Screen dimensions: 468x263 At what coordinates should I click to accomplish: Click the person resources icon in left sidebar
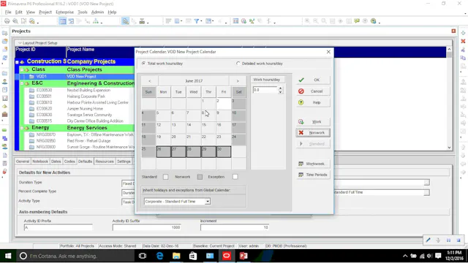(5, 81)
